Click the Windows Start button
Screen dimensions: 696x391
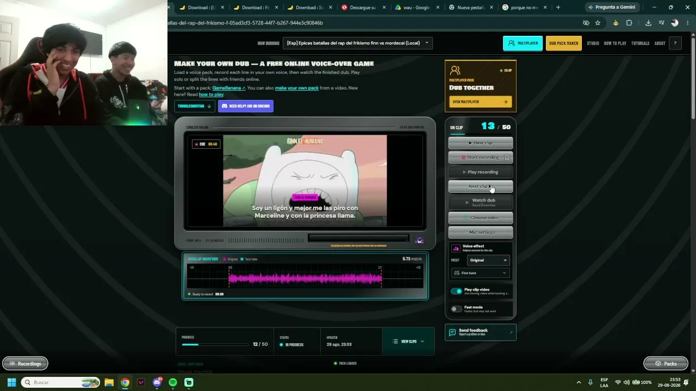(x=11, y=382)
